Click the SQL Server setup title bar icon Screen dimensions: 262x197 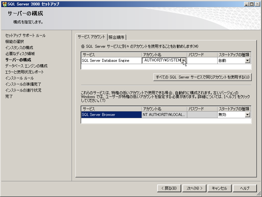click(x=4, y=4)
